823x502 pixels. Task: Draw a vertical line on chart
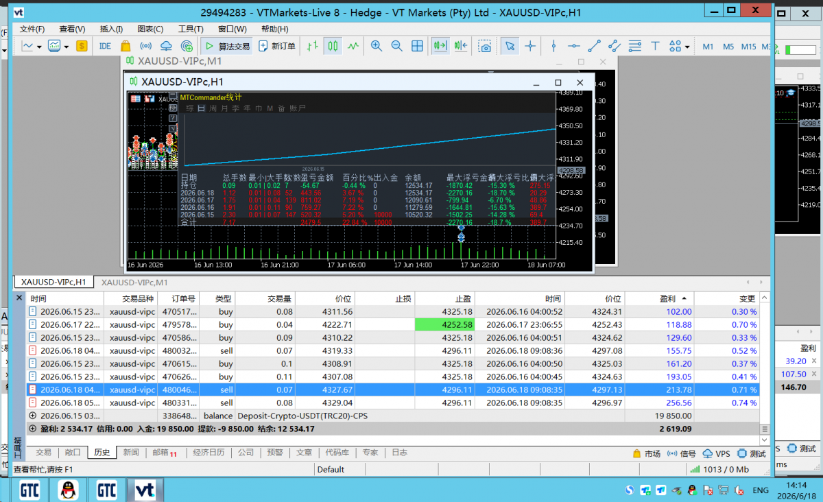[553, 46]
